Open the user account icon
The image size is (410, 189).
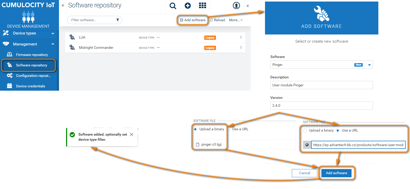coord(236,5)
